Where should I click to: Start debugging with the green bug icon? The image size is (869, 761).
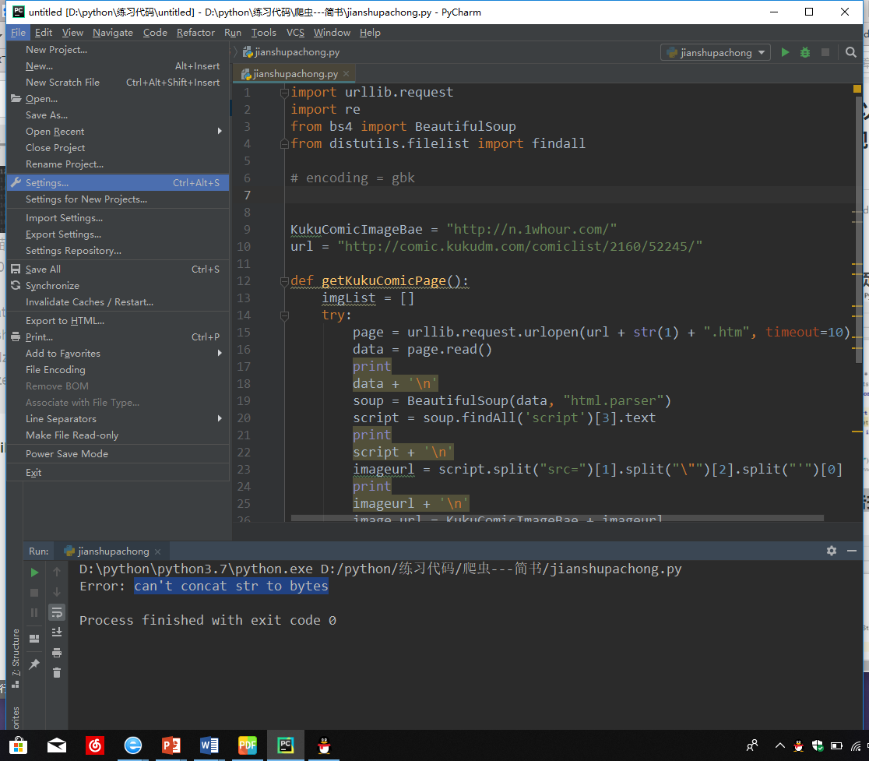click(x=804, y=52)
